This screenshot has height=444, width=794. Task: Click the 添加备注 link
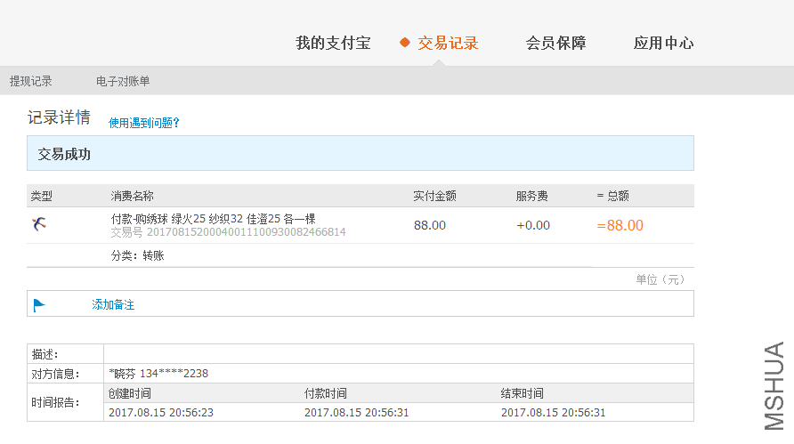(113, 304)
